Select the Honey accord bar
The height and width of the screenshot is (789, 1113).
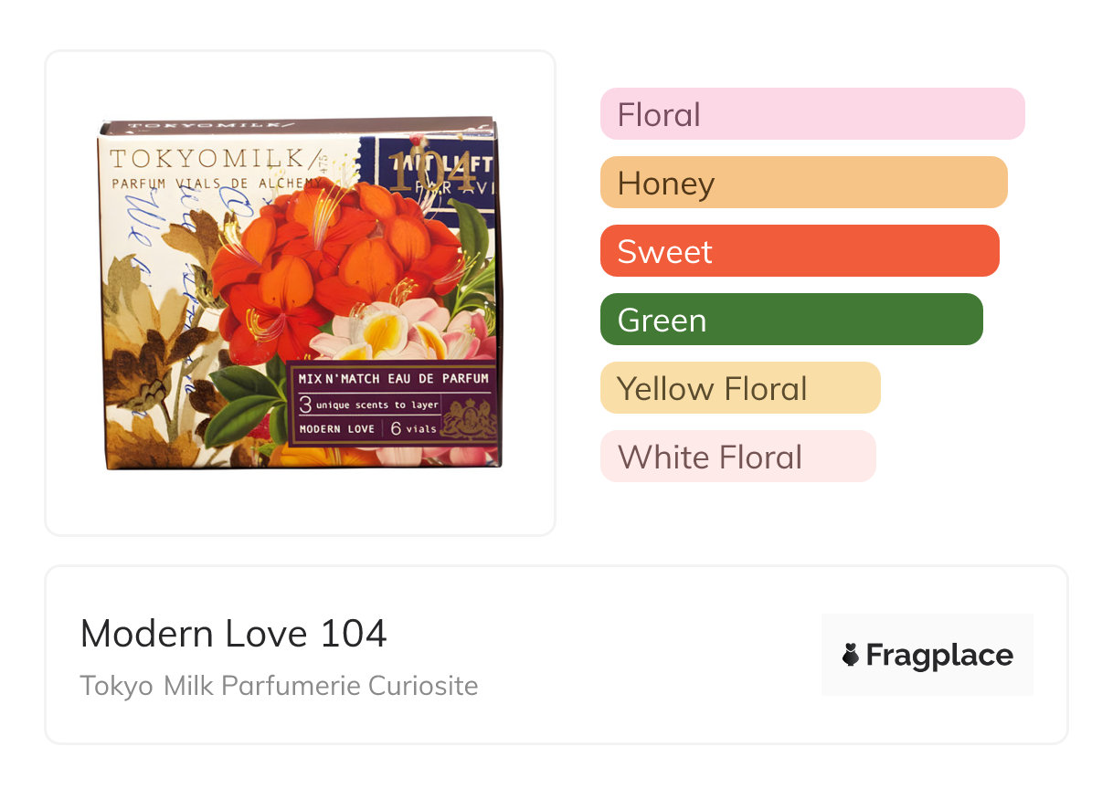[x=803, y=183]
